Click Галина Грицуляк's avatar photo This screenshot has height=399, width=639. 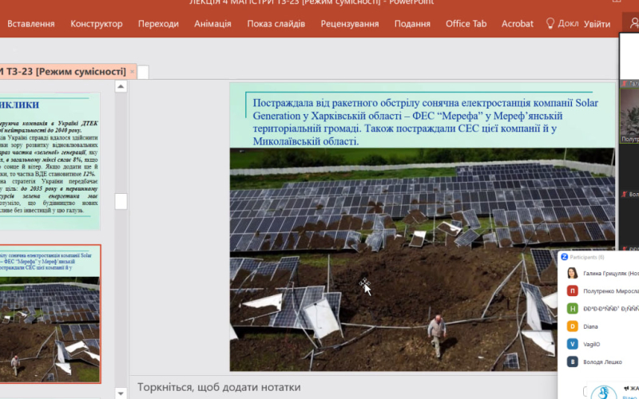coord(572,273)
